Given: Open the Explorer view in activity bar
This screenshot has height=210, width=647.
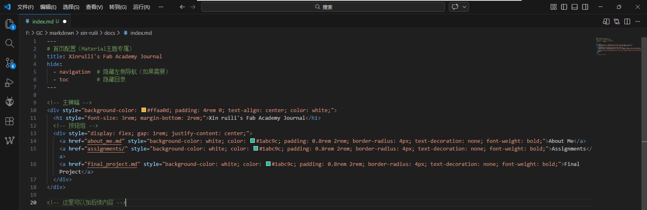Looking at the screenshot, I should (10, 24).
